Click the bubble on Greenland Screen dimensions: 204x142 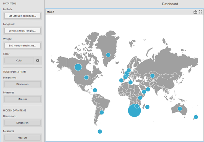tap(108, 55)
